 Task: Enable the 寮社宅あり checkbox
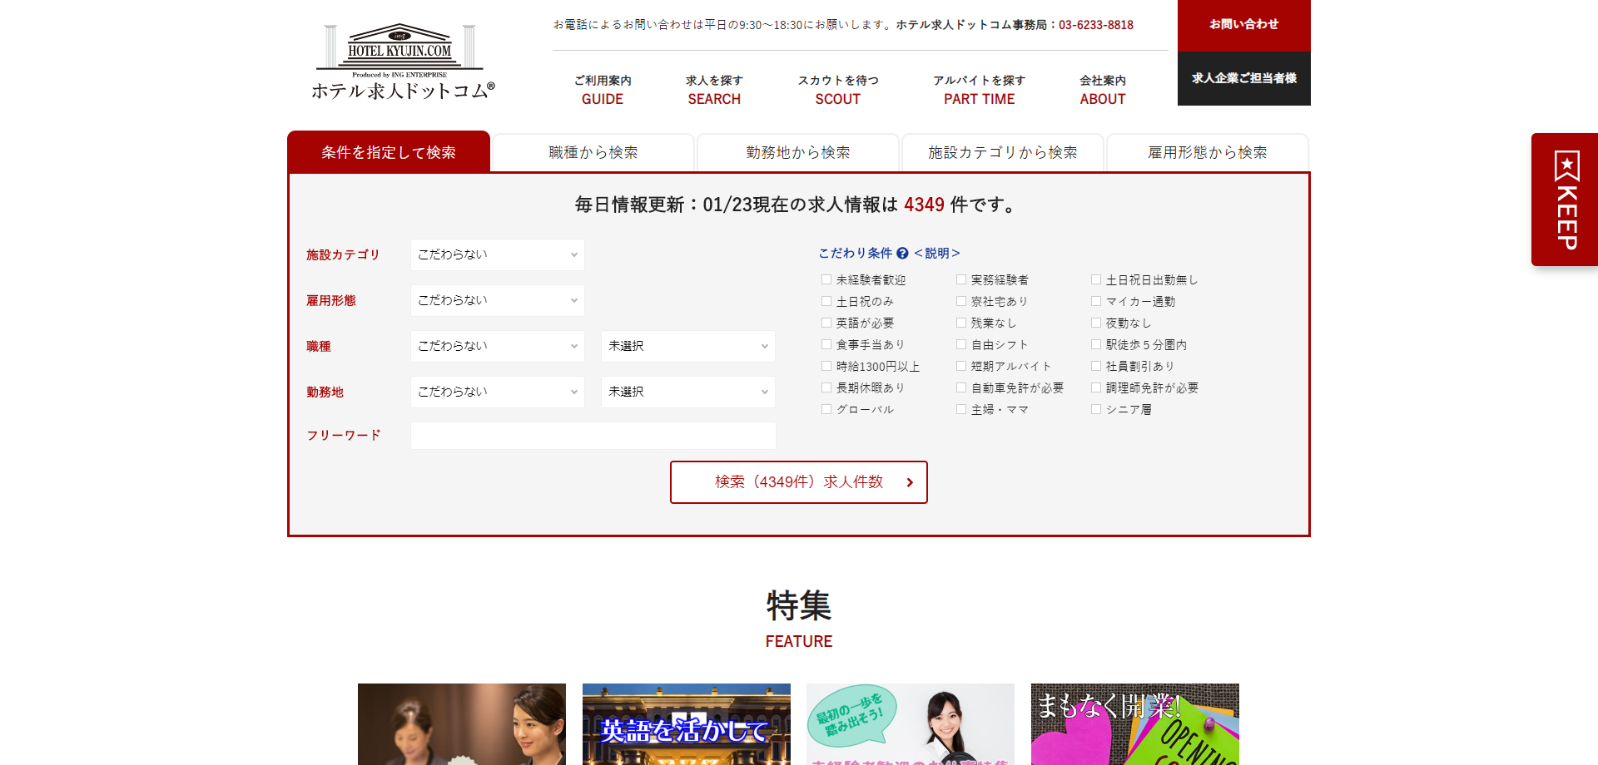pos(961,302)
